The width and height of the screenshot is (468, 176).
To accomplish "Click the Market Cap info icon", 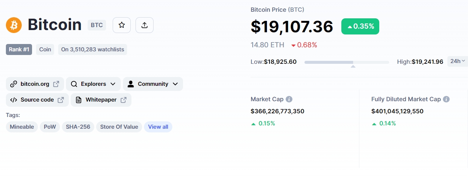I will (289, 99).
